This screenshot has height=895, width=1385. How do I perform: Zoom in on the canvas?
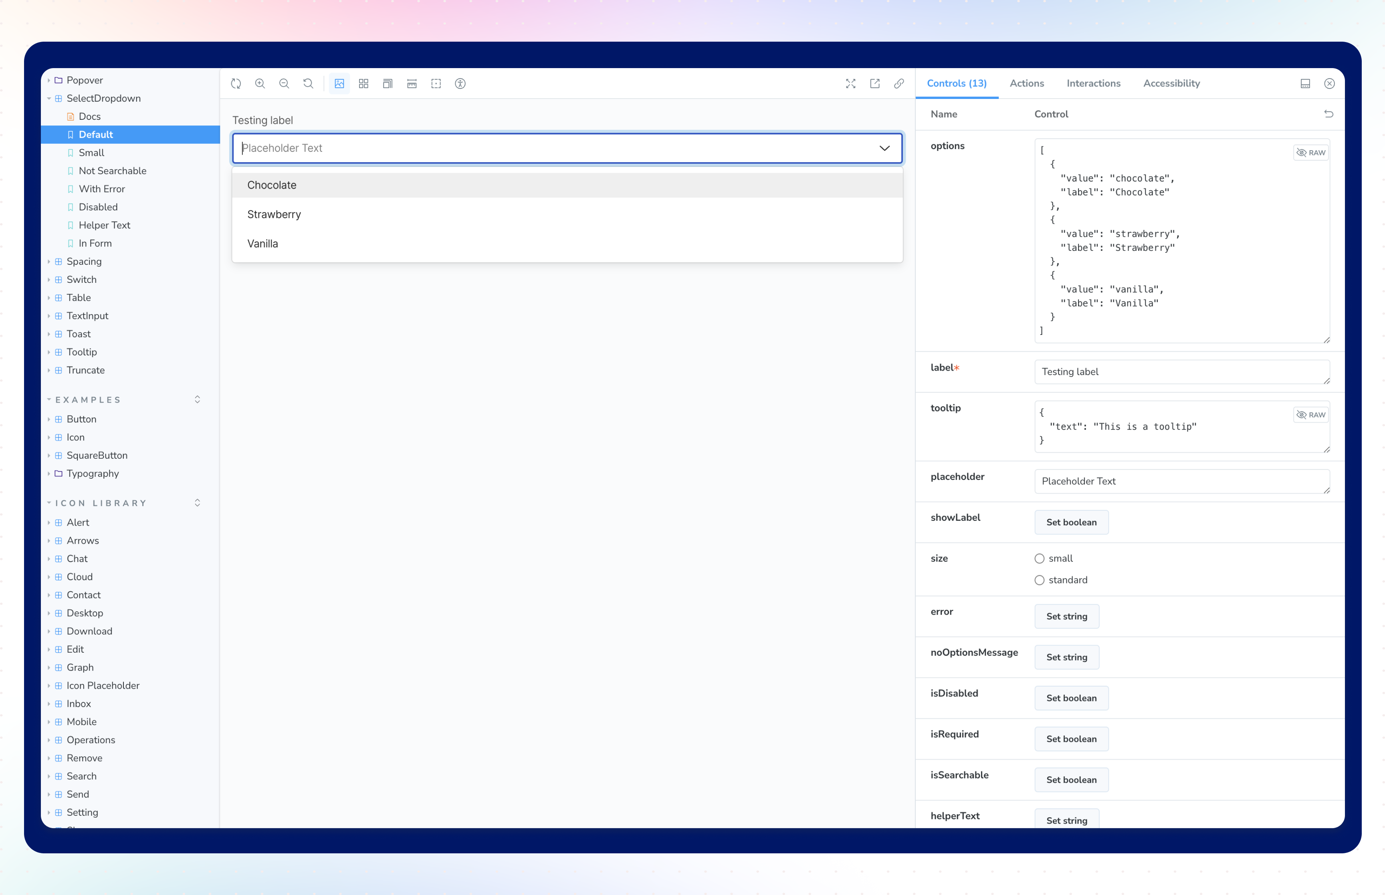[260, 84]
